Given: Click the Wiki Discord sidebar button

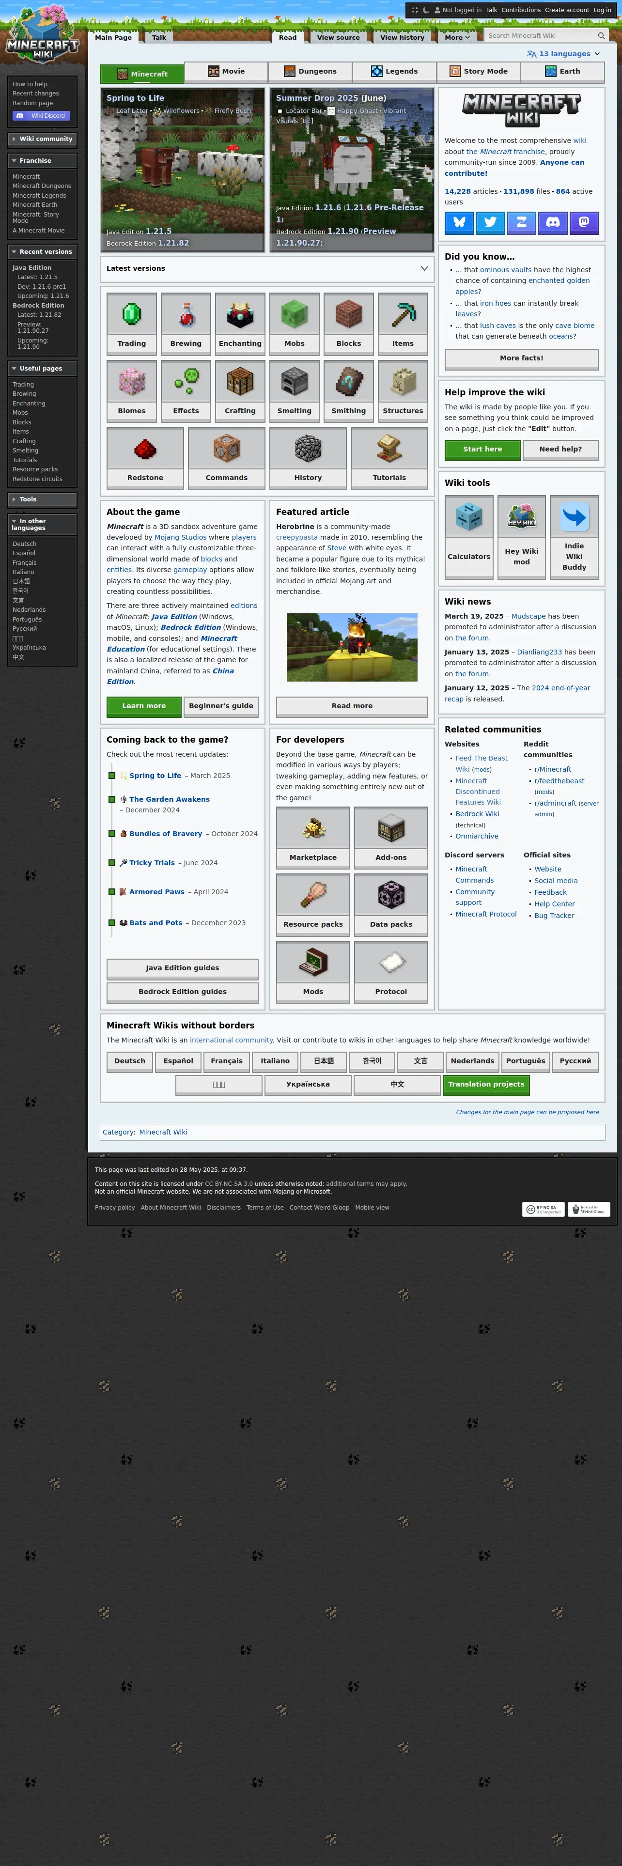Looking at the screenshot, I should pyautogui.click(x=41, y=116).
